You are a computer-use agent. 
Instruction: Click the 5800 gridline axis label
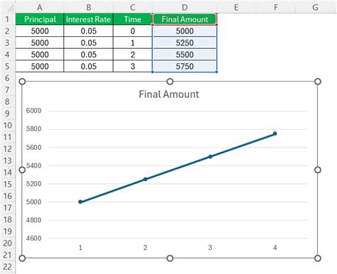[x=33, y=129]
